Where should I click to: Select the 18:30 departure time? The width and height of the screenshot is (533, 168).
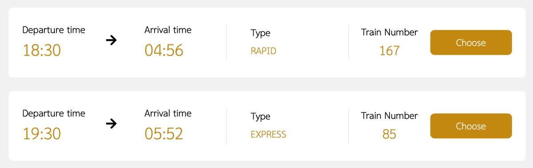tap(42, 51)
